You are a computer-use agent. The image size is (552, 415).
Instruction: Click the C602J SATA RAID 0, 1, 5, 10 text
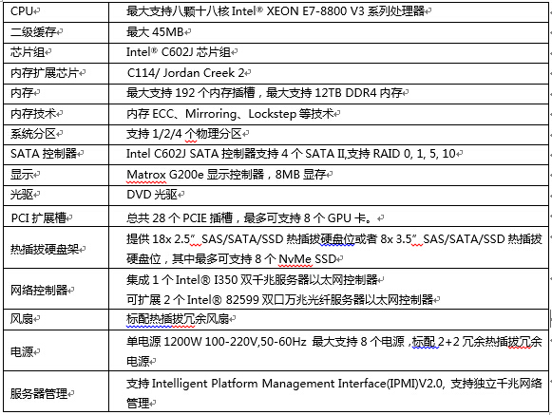291,154
